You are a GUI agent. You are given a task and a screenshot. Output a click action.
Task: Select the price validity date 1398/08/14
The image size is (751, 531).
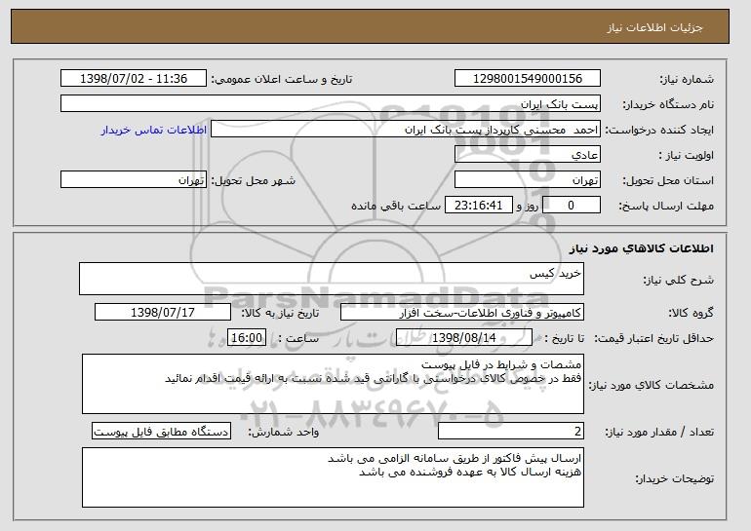[x=464, y=338]
